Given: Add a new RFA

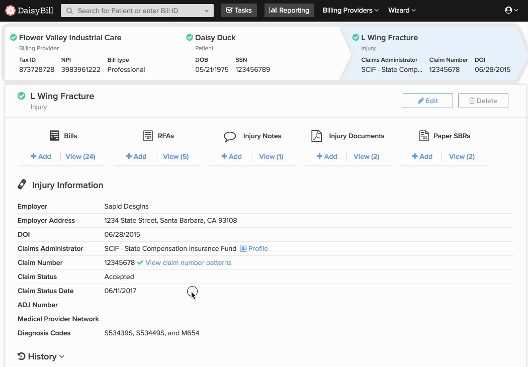Looking at the screenshot, I should coord(136,156).
